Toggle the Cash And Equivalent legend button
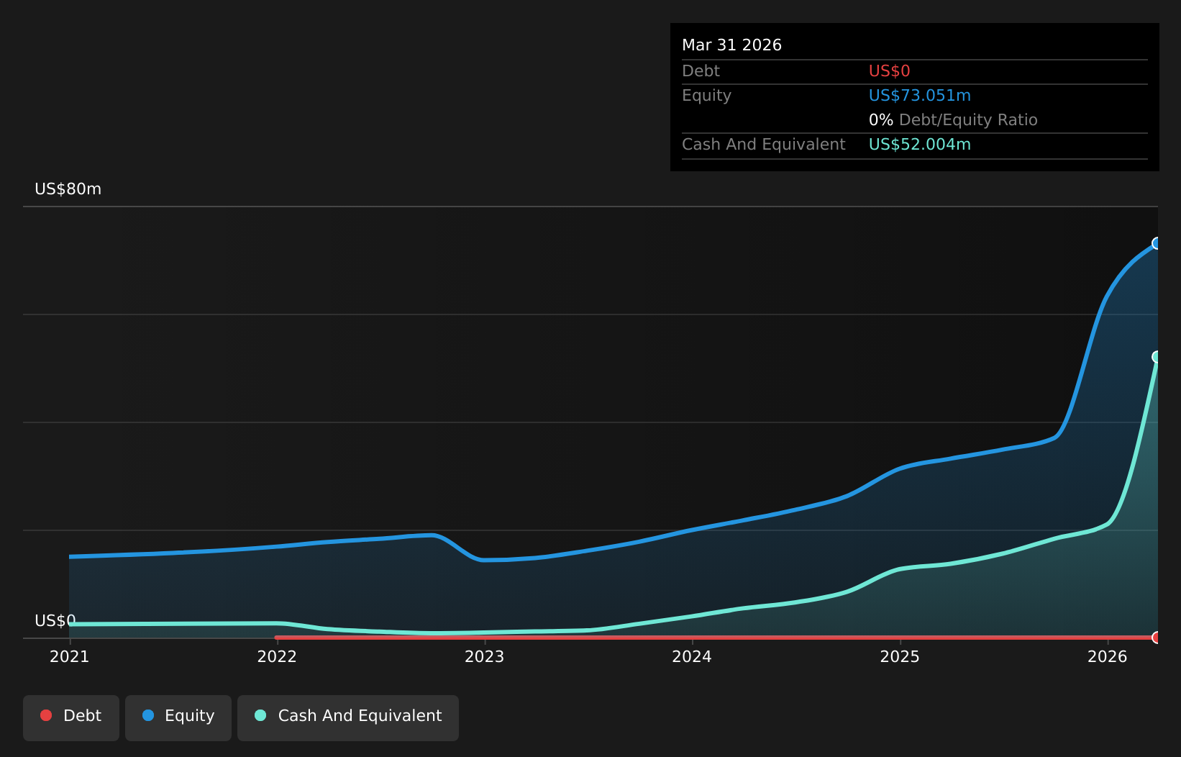The image size is (1181, 757). point(348,717)
